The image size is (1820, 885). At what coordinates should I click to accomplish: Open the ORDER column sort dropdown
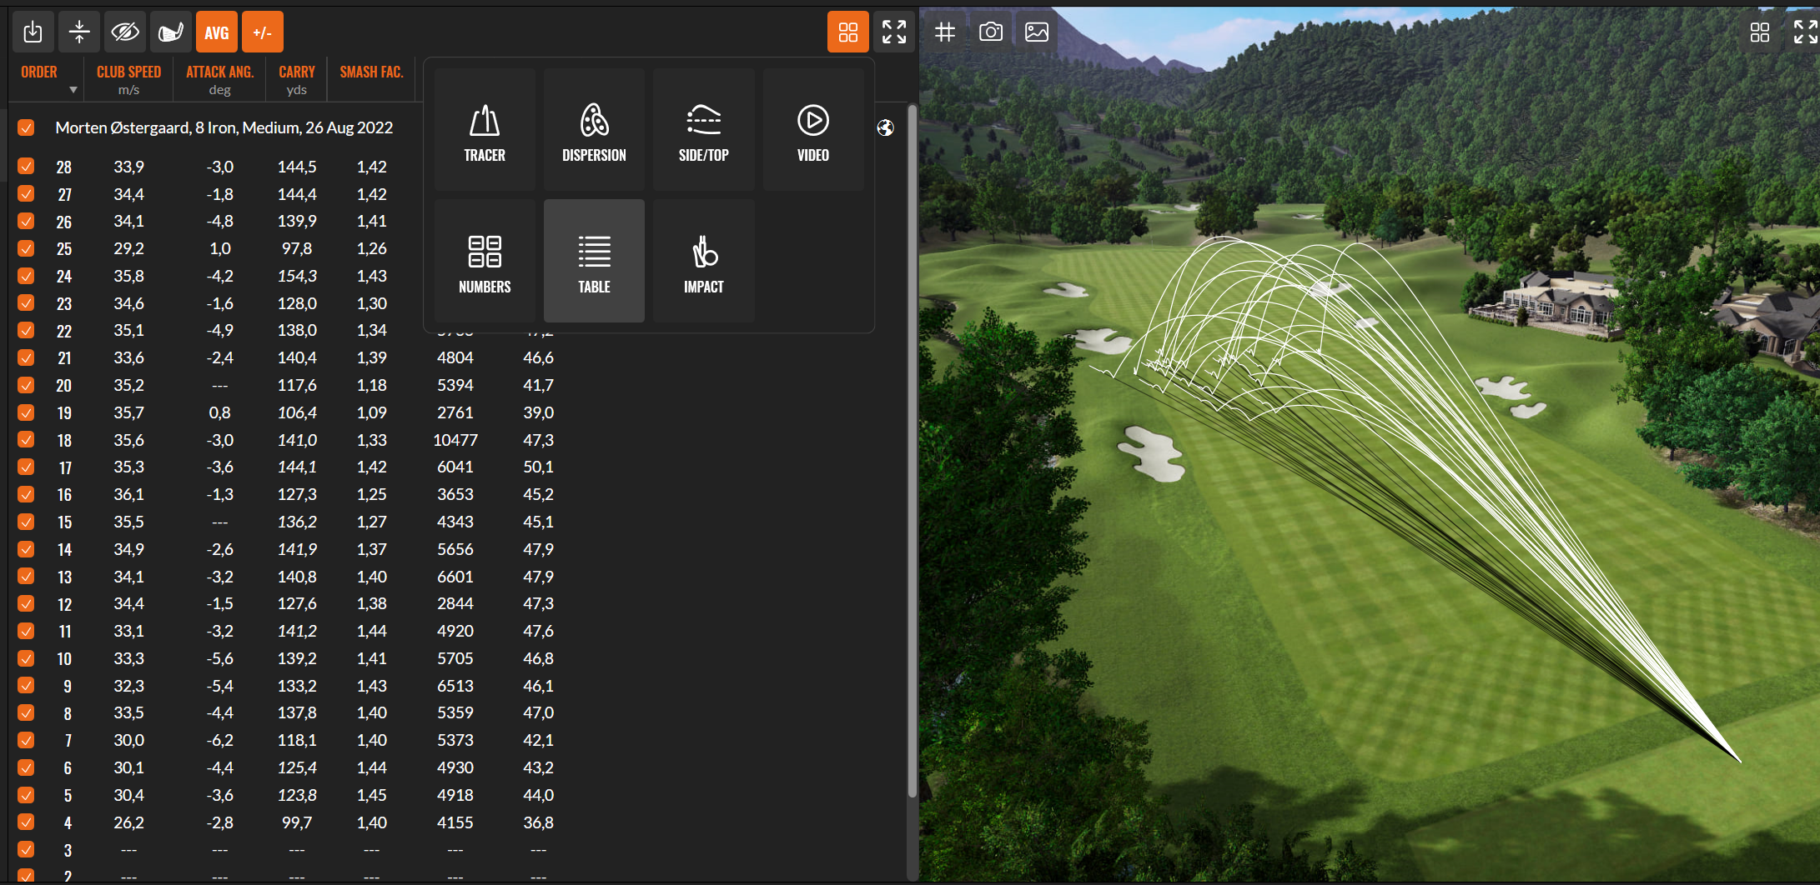(73, 90)
